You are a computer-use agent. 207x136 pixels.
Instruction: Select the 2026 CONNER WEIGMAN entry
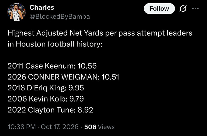[x=63, y=77]
